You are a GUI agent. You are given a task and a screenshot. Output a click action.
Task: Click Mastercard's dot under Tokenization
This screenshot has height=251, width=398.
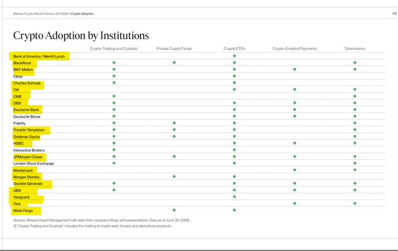[355, 170]
